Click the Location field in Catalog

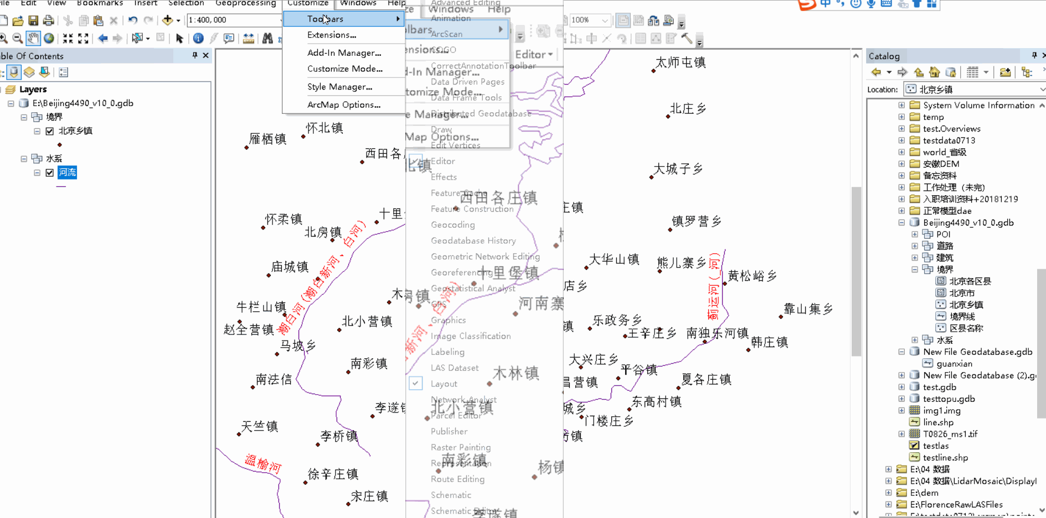pyautogui.click(x=975, y=89)
